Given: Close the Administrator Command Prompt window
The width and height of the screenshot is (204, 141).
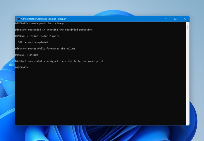Looking at the screenshot, I should (185, 19).
